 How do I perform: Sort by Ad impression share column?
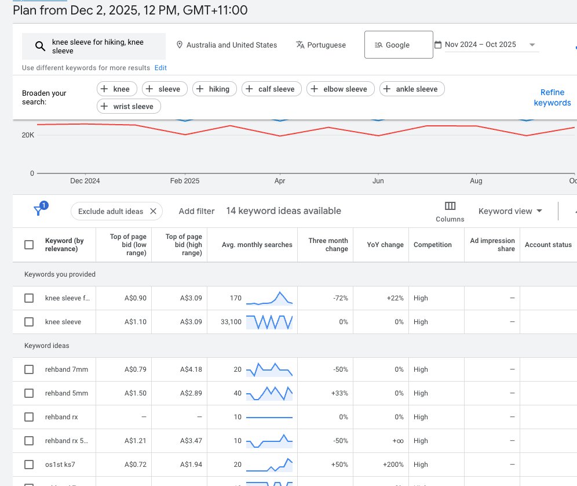pyautogui.click(x=492, y=245)
